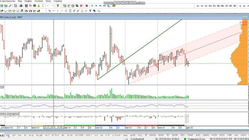Viewport: 249px width, 140px height.
Task: Switch to the 60м timeframe
Action: (222, 6)
